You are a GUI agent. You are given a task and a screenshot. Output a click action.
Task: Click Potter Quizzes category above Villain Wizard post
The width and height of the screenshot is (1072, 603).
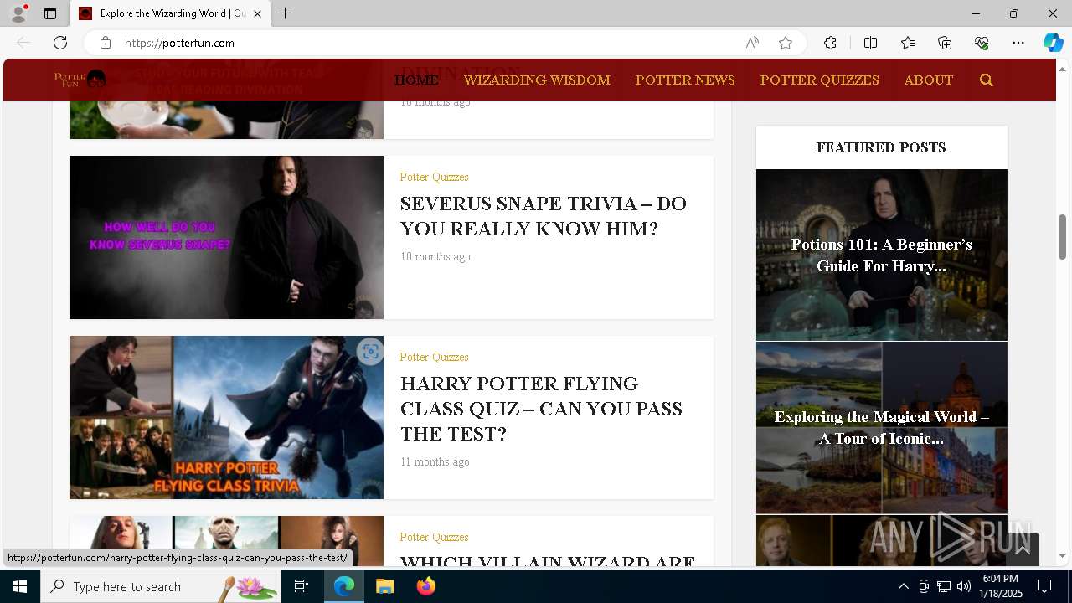pyautogui.click(x=434, y=537)
